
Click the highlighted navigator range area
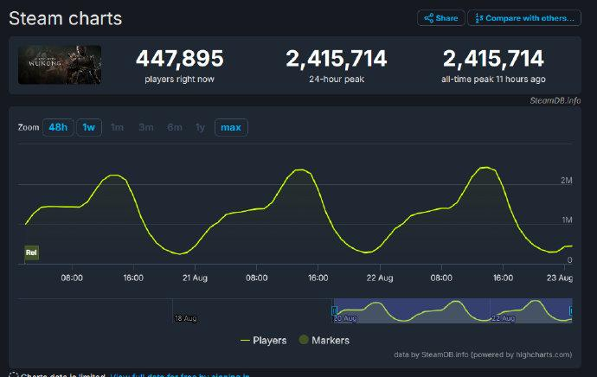[450, 310]
